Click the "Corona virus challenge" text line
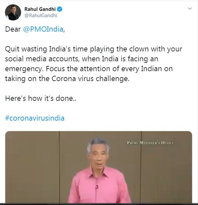This screenshot has height=205, width=198. pos(67,79)
